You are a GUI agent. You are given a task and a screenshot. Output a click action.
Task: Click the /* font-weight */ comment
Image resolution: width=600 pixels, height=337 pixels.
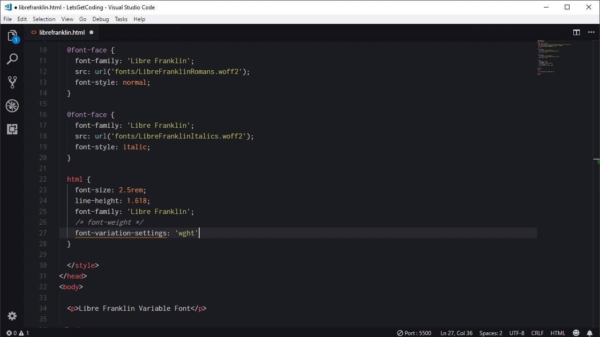point(109,222)
